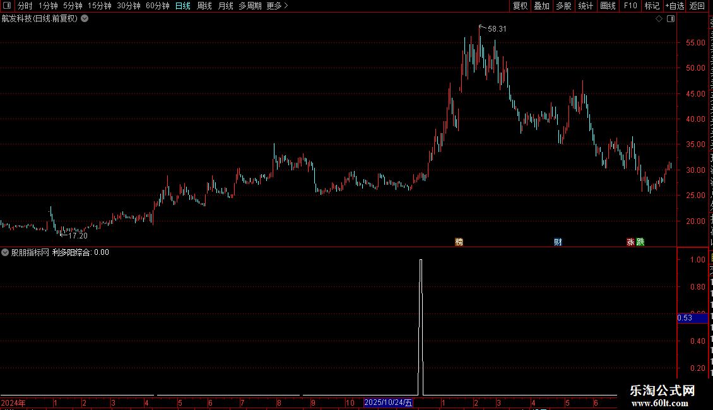Image resolution: width=713 pixels, height=410 pixels.
Task: Click the green 跌 marker icon
Action: tap(640, 242)
